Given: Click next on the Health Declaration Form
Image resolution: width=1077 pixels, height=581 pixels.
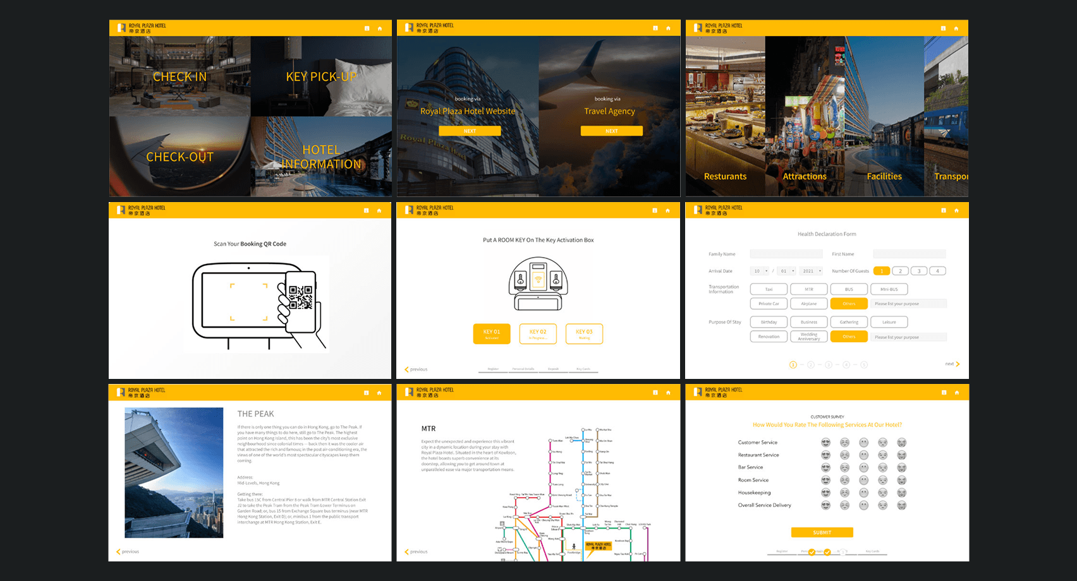Looking at the screenshot, I should 952,364.
